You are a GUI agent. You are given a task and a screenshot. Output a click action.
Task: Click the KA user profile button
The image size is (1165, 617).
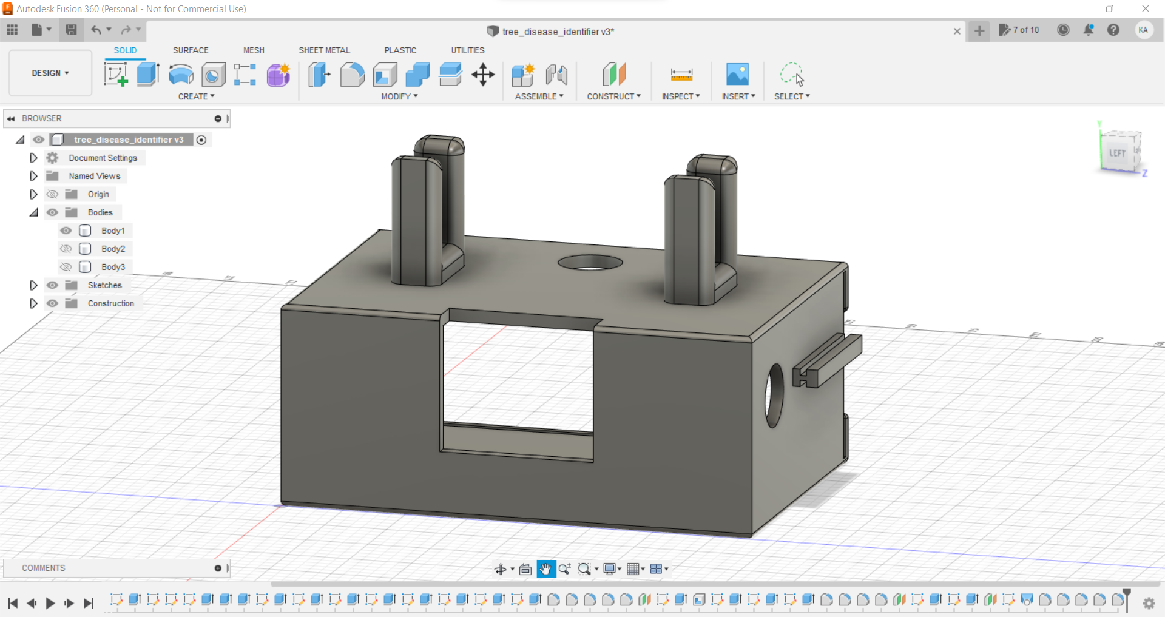[1143, 30]
